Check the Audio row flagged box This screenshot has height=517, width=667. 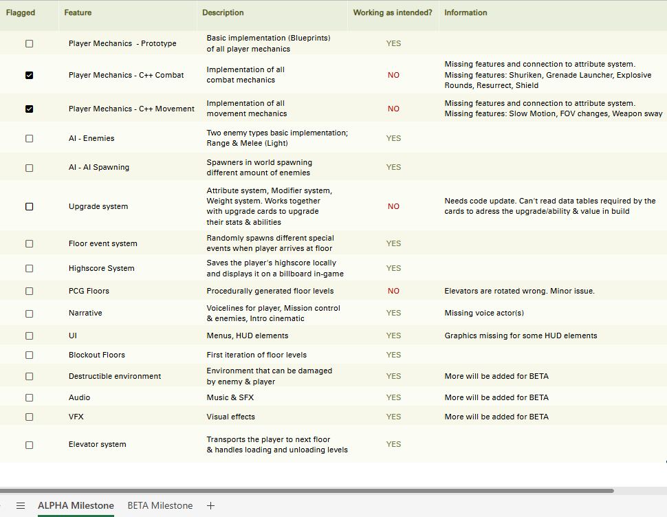tap(29, 397)
